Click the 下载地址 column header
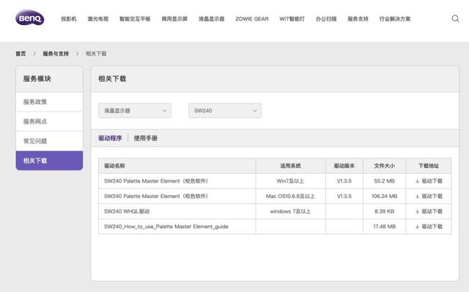The width and height of the screenshot is (469, 292). pos(429,166)
